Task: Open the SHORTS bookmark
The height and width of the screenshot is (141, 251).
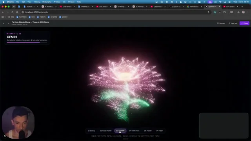Action: point(52,17)
